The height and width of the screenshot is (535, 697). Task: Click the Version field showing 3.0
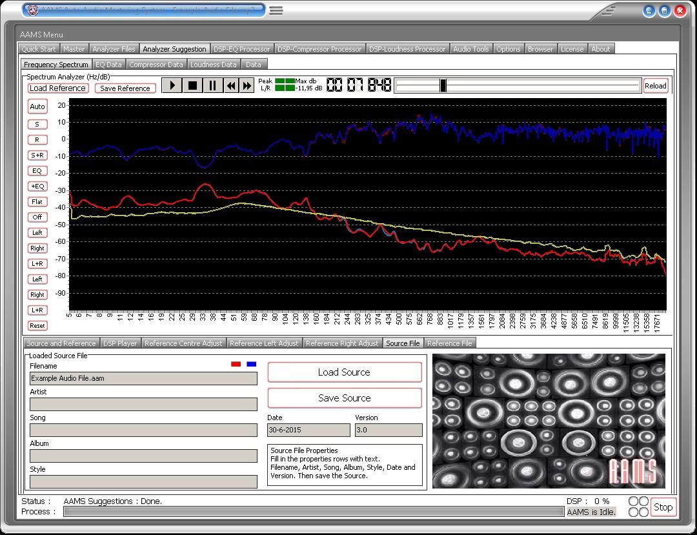click(x=389, y=430)
